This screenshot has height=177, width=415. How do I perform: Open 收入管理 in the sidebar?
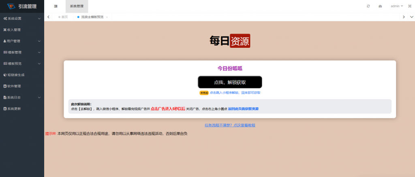point(22,30)
